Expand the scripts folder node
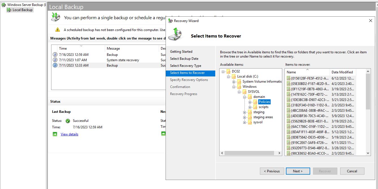 click(x=250, y=107)
